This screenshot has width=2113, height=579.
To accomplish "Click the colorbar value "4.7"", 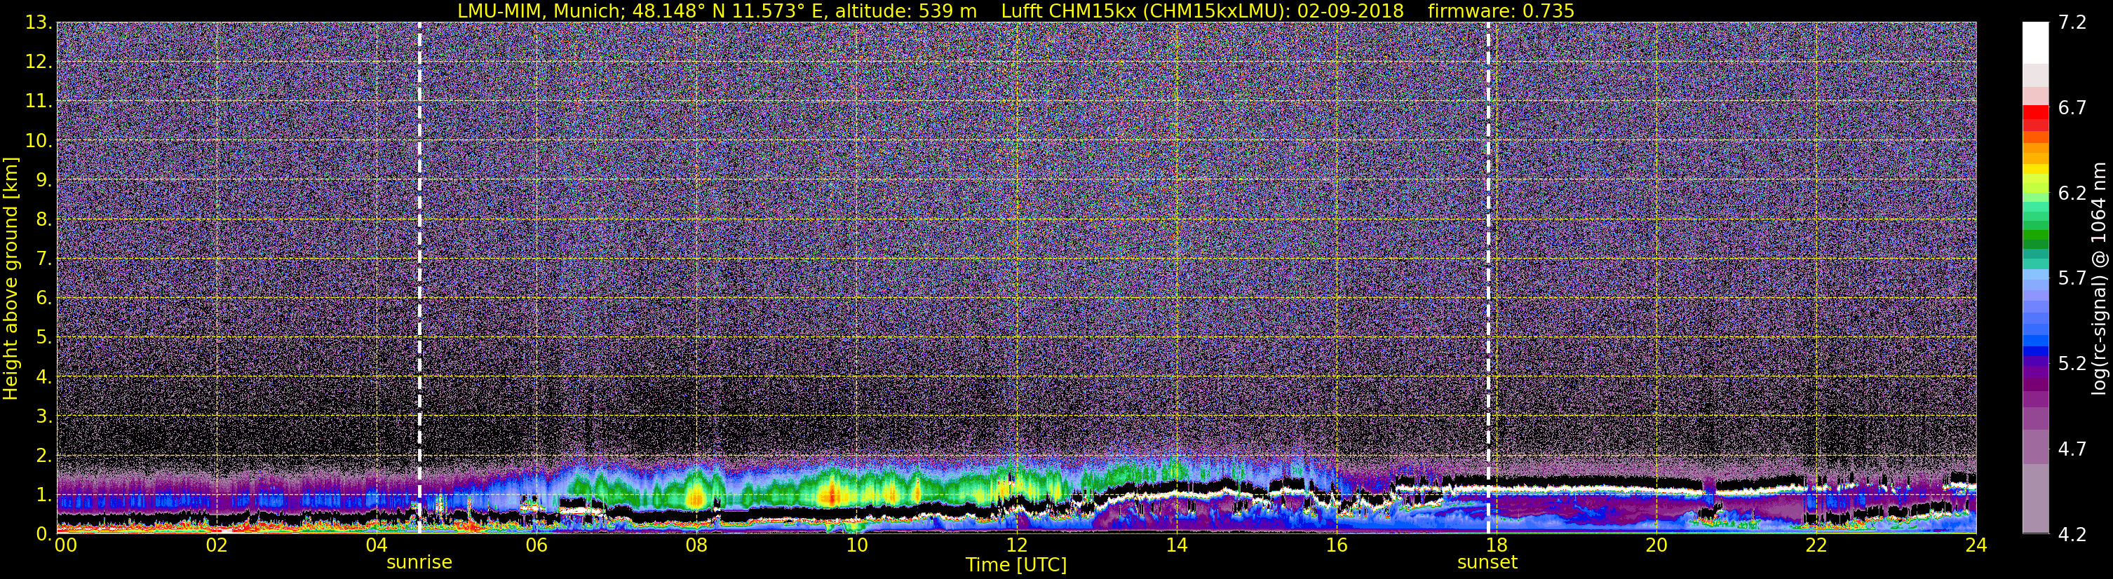I will click(2072, 449).
